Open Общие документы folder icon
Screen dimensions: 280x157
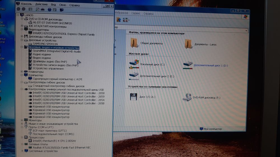point(134,43)
